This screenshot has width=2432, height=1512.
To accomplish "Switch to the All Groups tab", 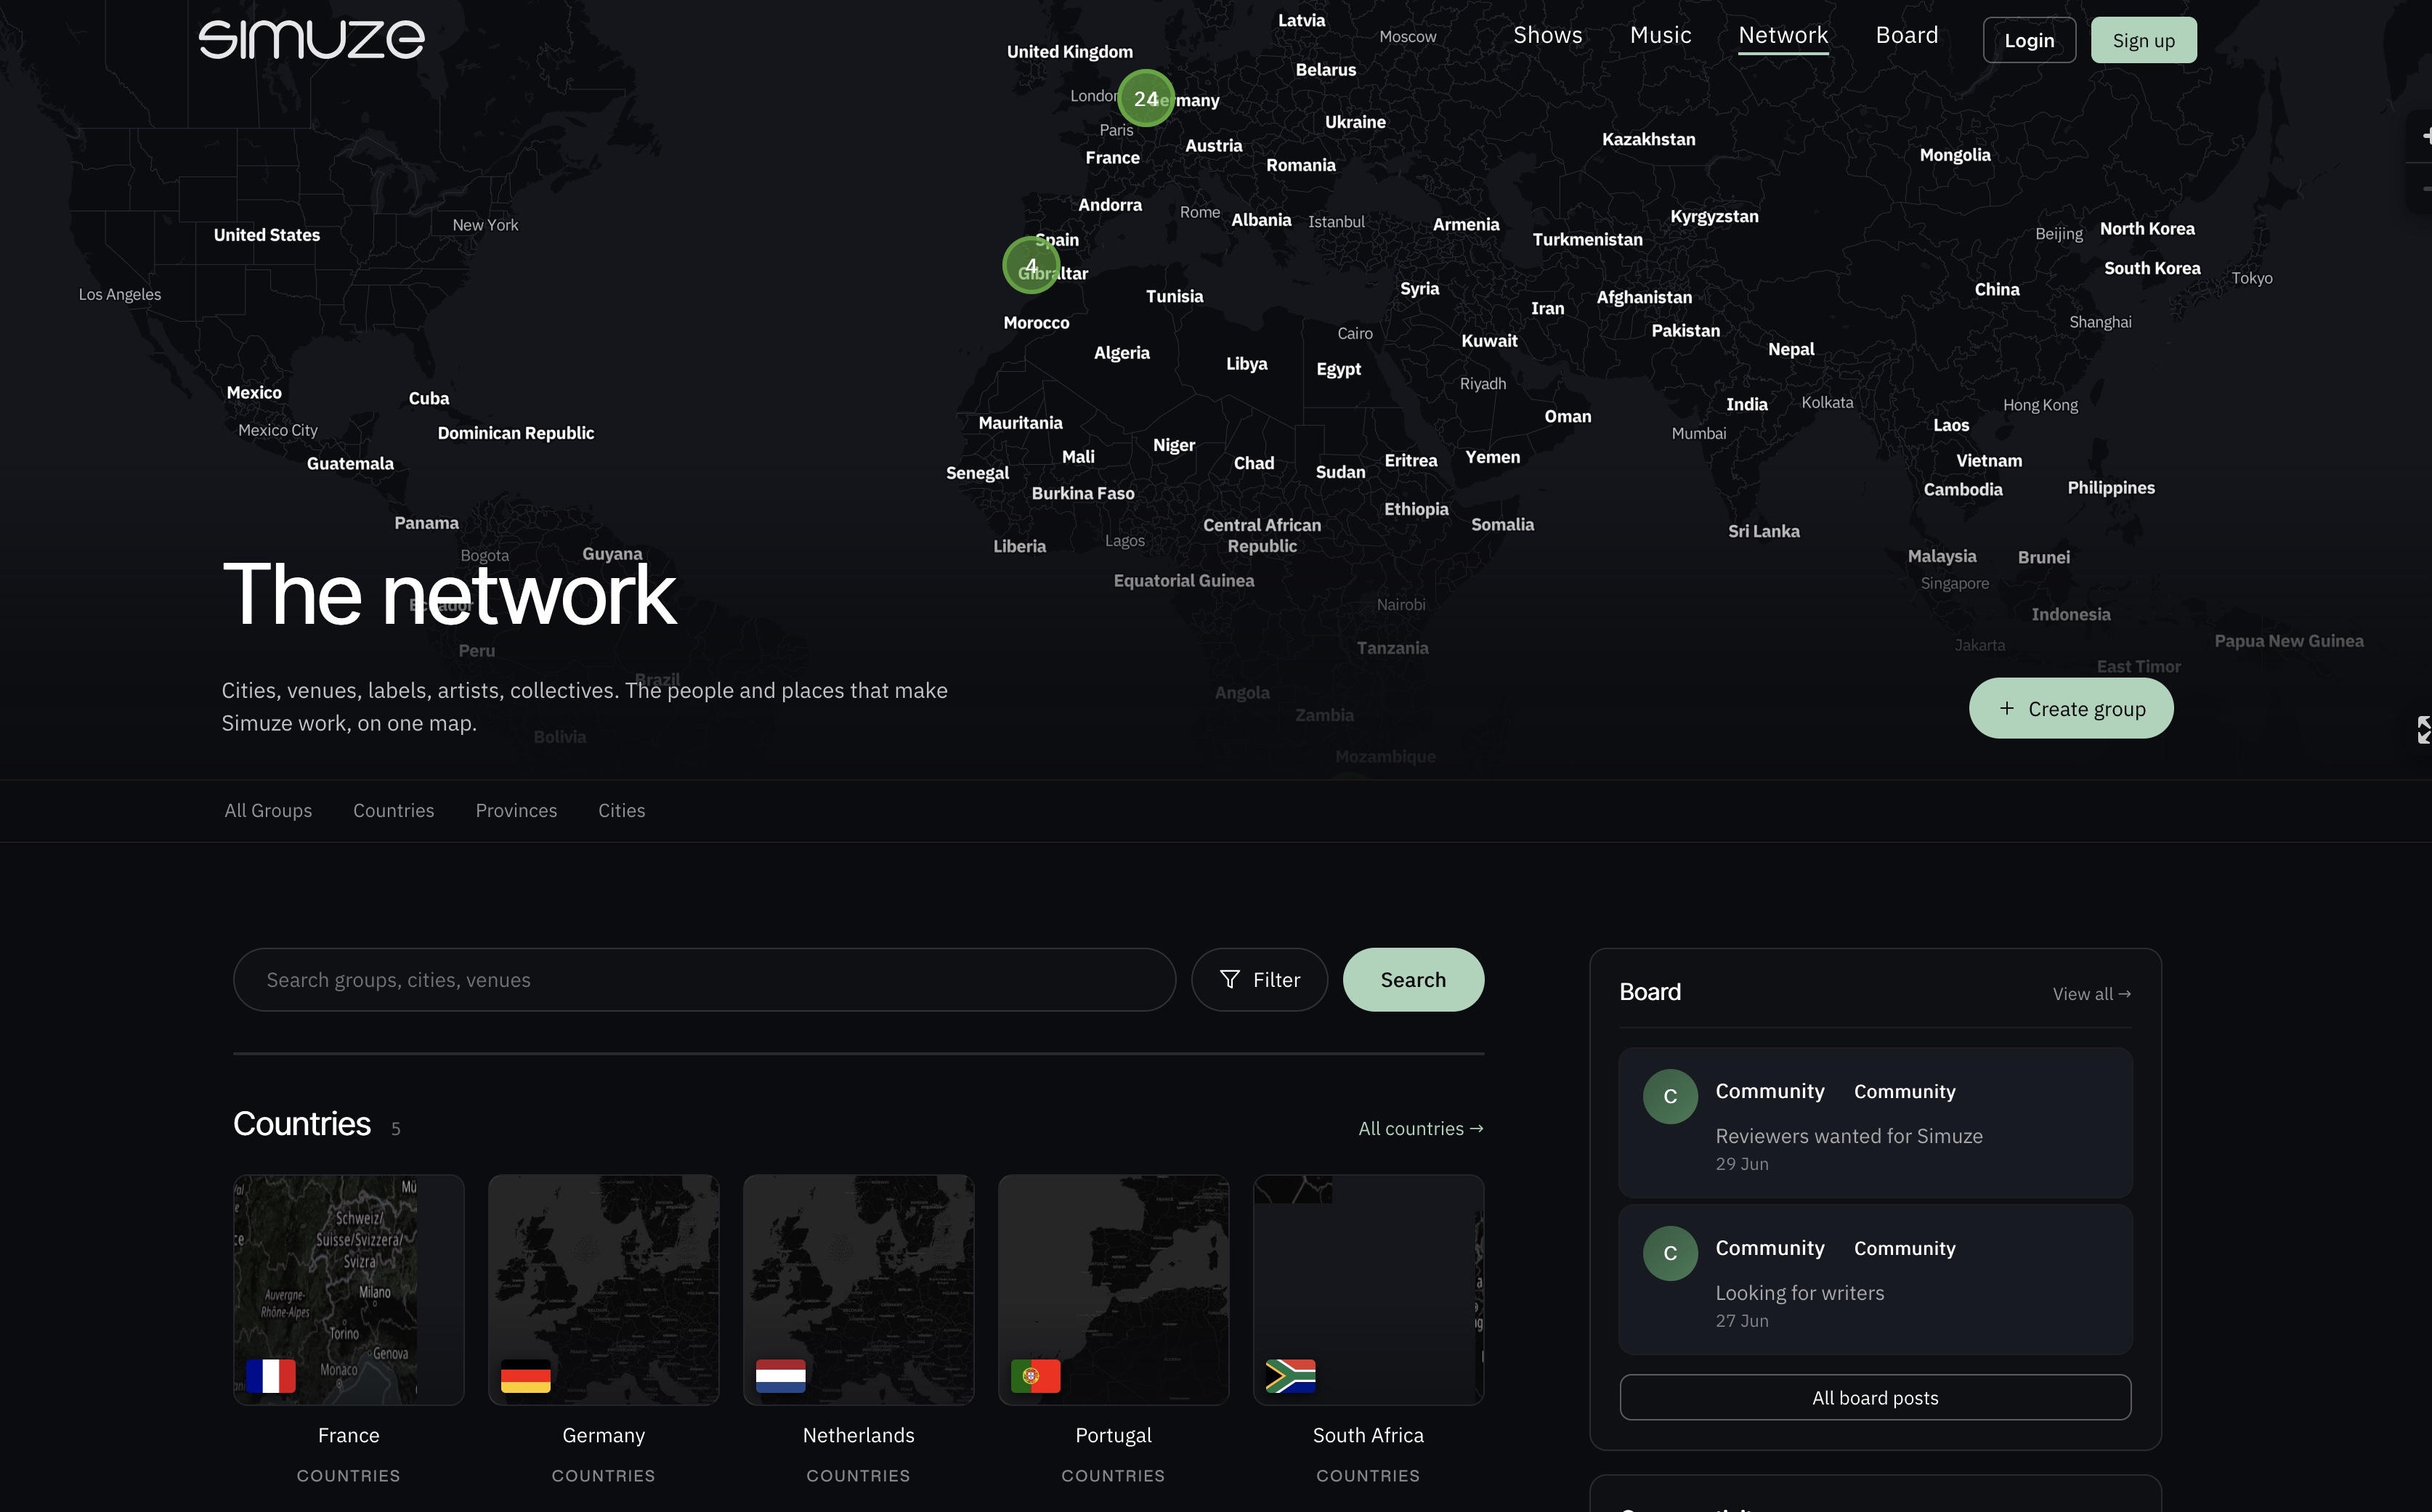I will [268, 810].
